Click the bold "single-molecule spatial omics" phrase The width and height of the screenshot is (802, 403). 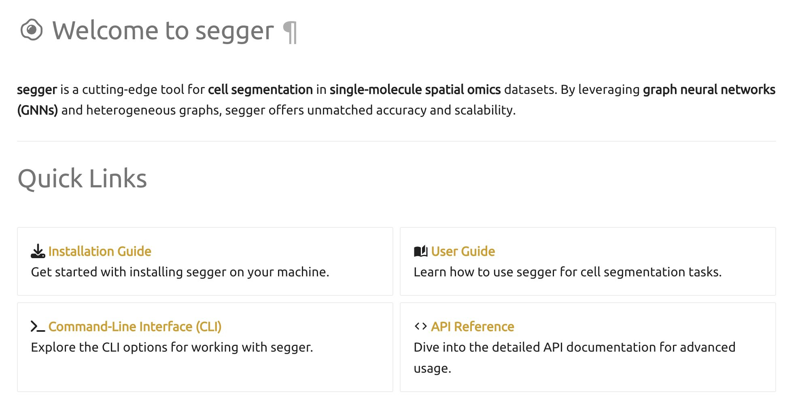[x=415, y=89]
